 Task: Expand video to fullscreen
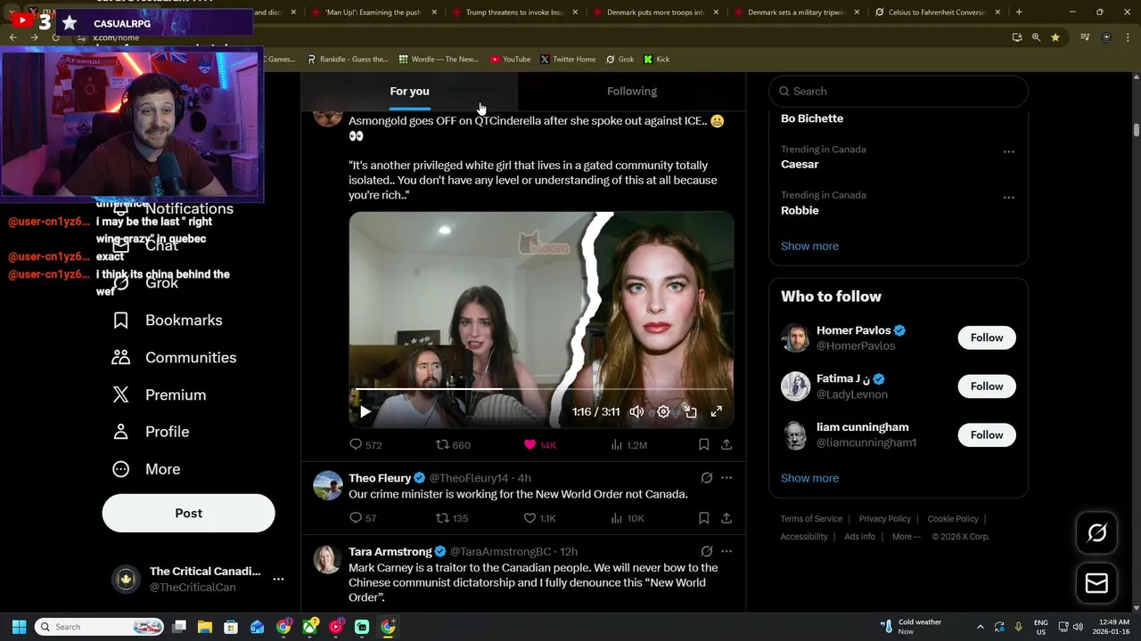[x=716, y=411]
